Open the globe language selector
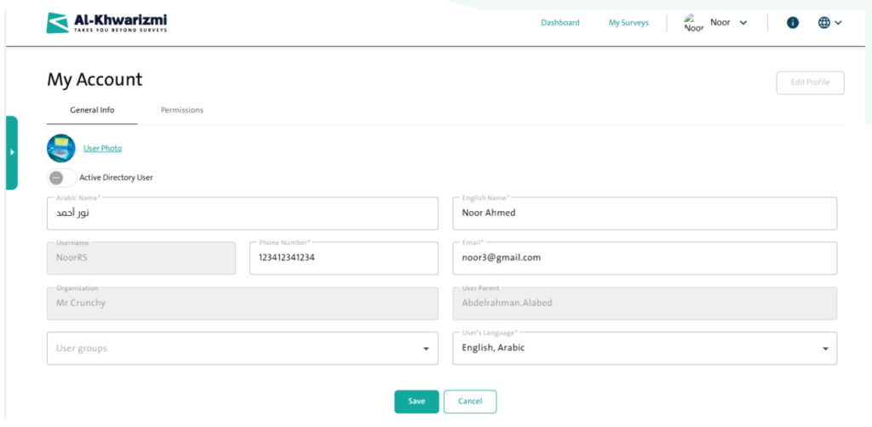This screenshot has width=872, height=427. pyautogui.click(x=829, y=23)
